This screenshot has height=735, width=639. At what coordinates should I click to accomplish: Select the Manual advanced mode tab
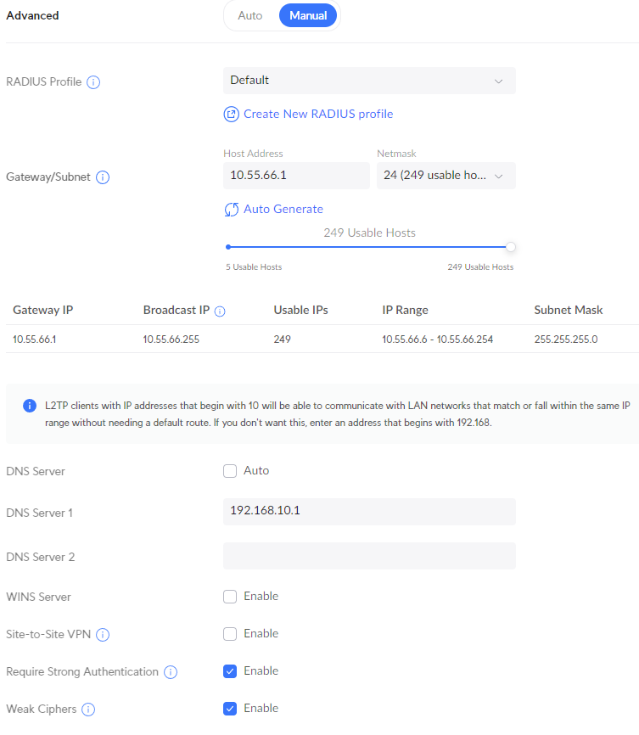coord(308,15)
